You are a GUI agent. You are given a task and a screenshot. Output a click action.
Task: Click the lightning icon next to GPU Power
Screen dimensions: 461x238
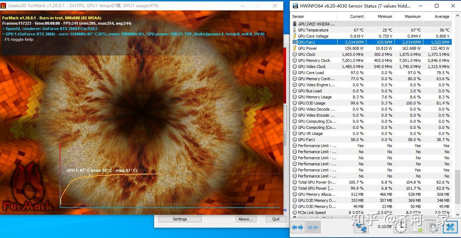tap(295, 48)
